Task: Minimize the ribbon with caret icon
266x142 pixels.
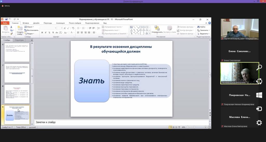Action: coord(206,23)
